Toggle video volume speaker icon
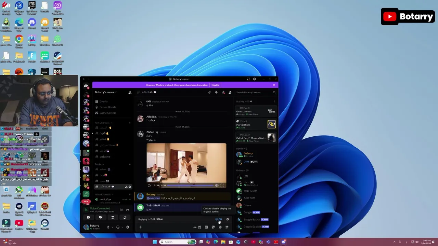 point(217,185)
